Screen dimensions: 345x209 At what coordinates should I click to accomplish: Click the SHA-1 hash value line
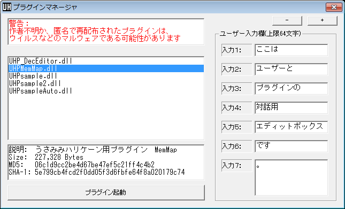[97, 172]
